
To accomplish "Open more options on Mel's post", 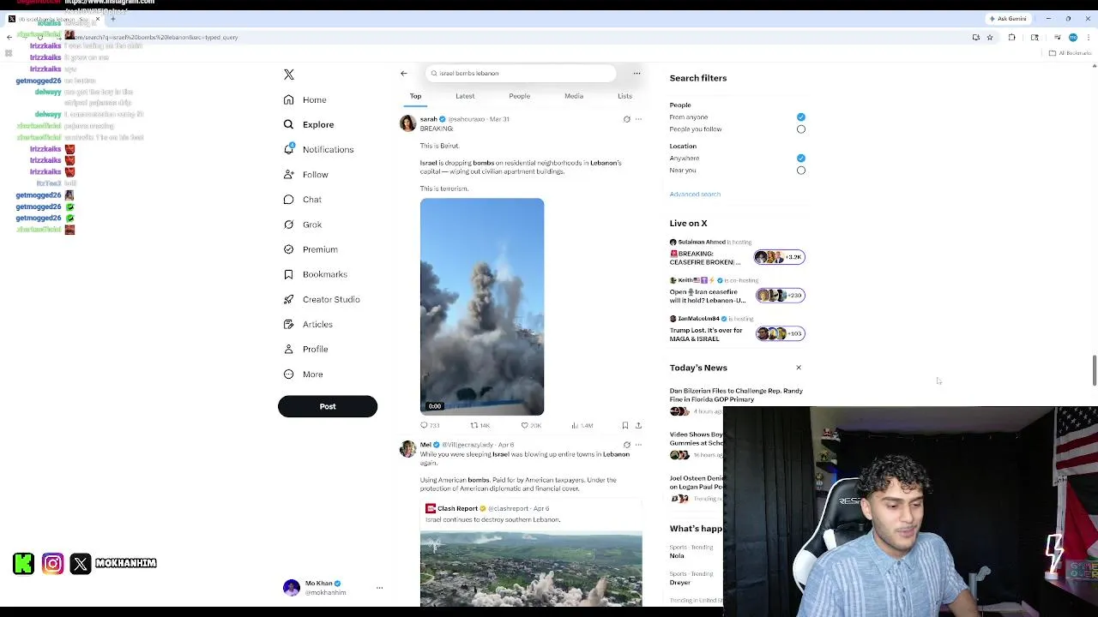I will point(638,445).
